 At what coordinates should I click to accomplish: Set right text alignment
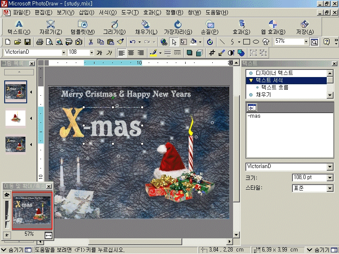click(x=141, y=52)
